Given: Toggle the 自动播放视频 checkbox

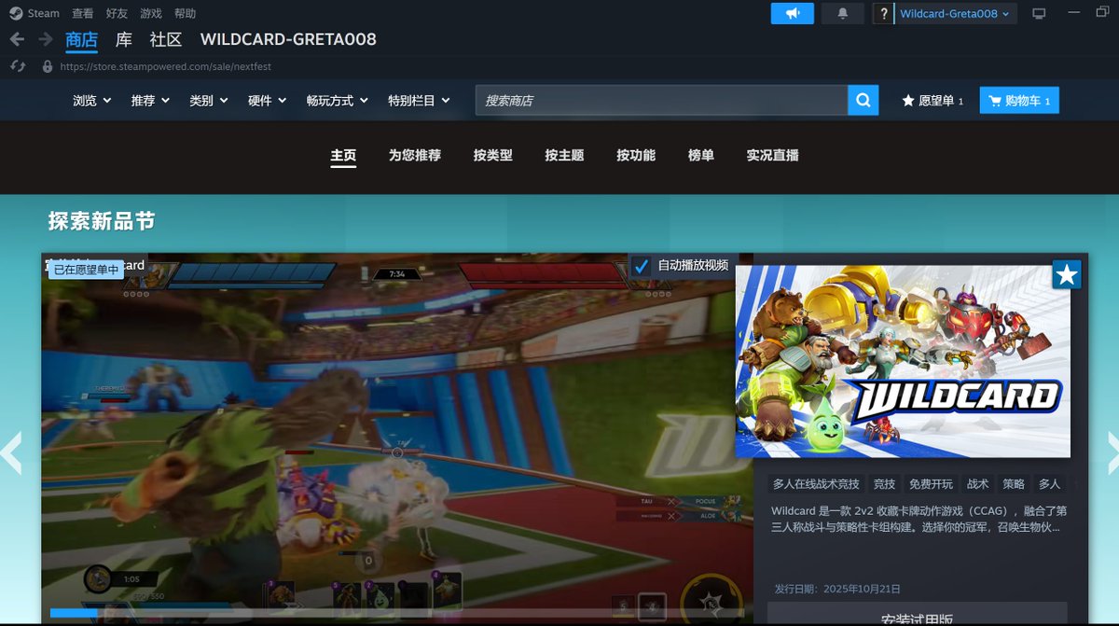Looking at the screenshot, I should [642, 266].
